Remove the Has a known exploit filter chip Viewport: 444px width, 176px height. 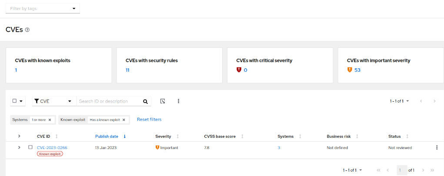(x=124, y=120)
